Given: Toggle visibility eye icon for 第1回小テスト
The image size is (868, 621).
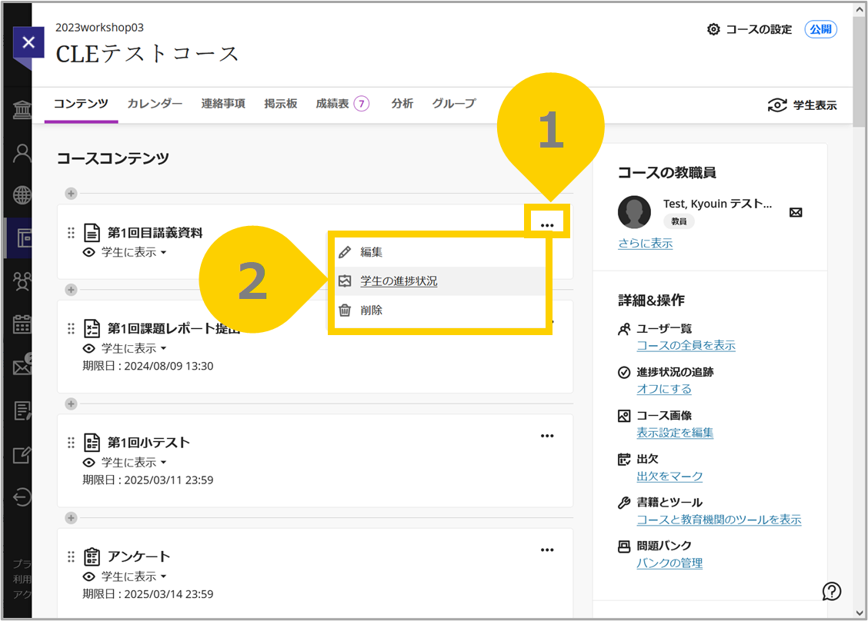Looking at the screenshot, I should 88,463.
